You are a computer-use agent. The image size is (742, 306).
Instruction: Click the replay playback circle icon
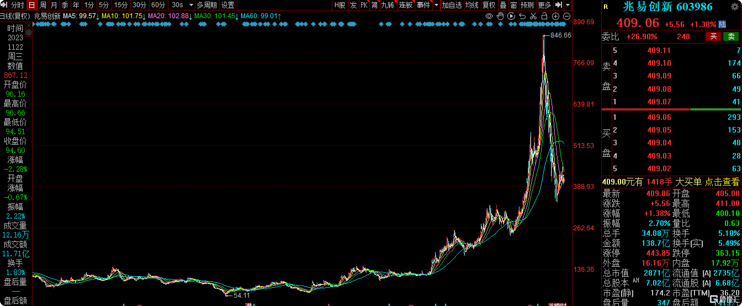(511, 16)
